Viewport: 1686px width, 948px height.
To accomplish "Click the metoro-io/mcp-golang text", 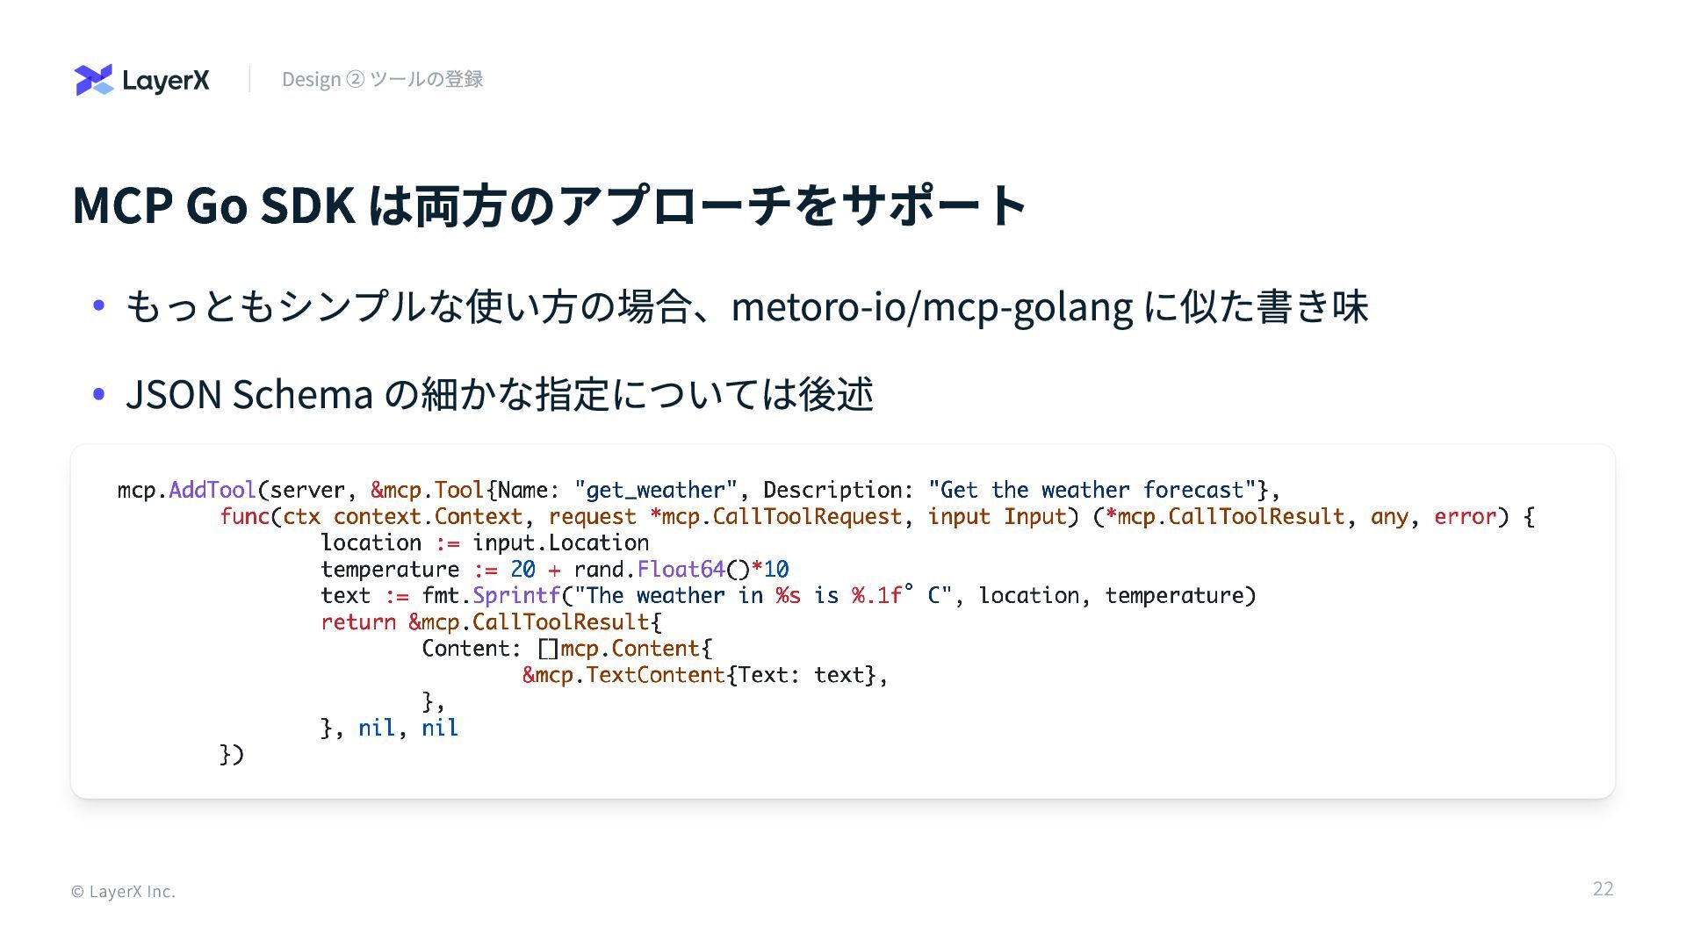I will (x=931, y=306).
